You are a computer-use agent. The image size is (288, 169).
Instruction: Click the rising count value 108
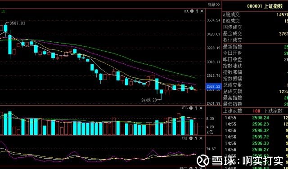click(256, 111)
